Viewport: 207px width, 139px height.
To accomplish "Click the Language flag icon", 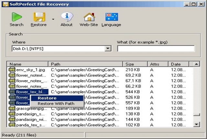I will coord(111,17).
